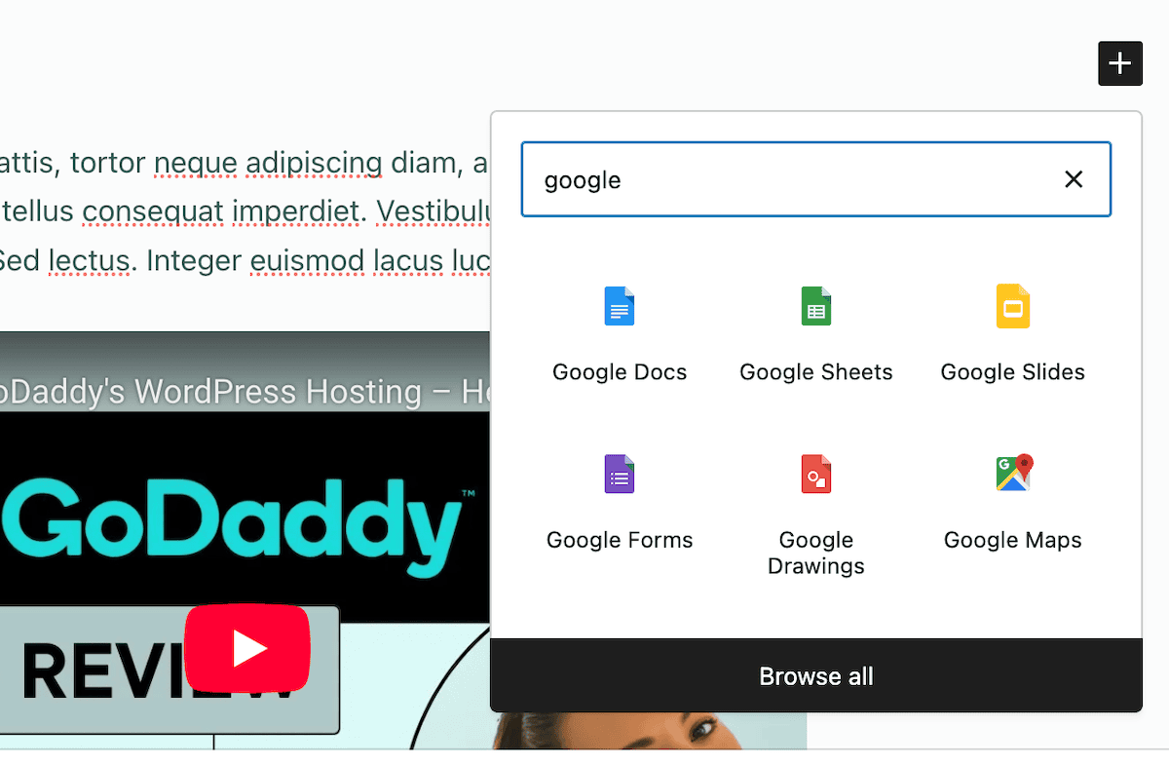Screen dimensions: 1169x765
Task: Click the black plus add-block button
Action: point(1120,63)
